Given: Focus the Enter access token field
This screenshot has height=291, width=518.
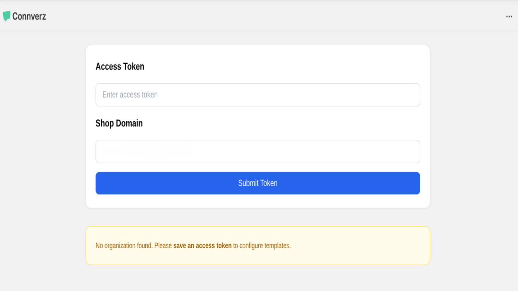Looking at the screenshot, I should point(258,95).
